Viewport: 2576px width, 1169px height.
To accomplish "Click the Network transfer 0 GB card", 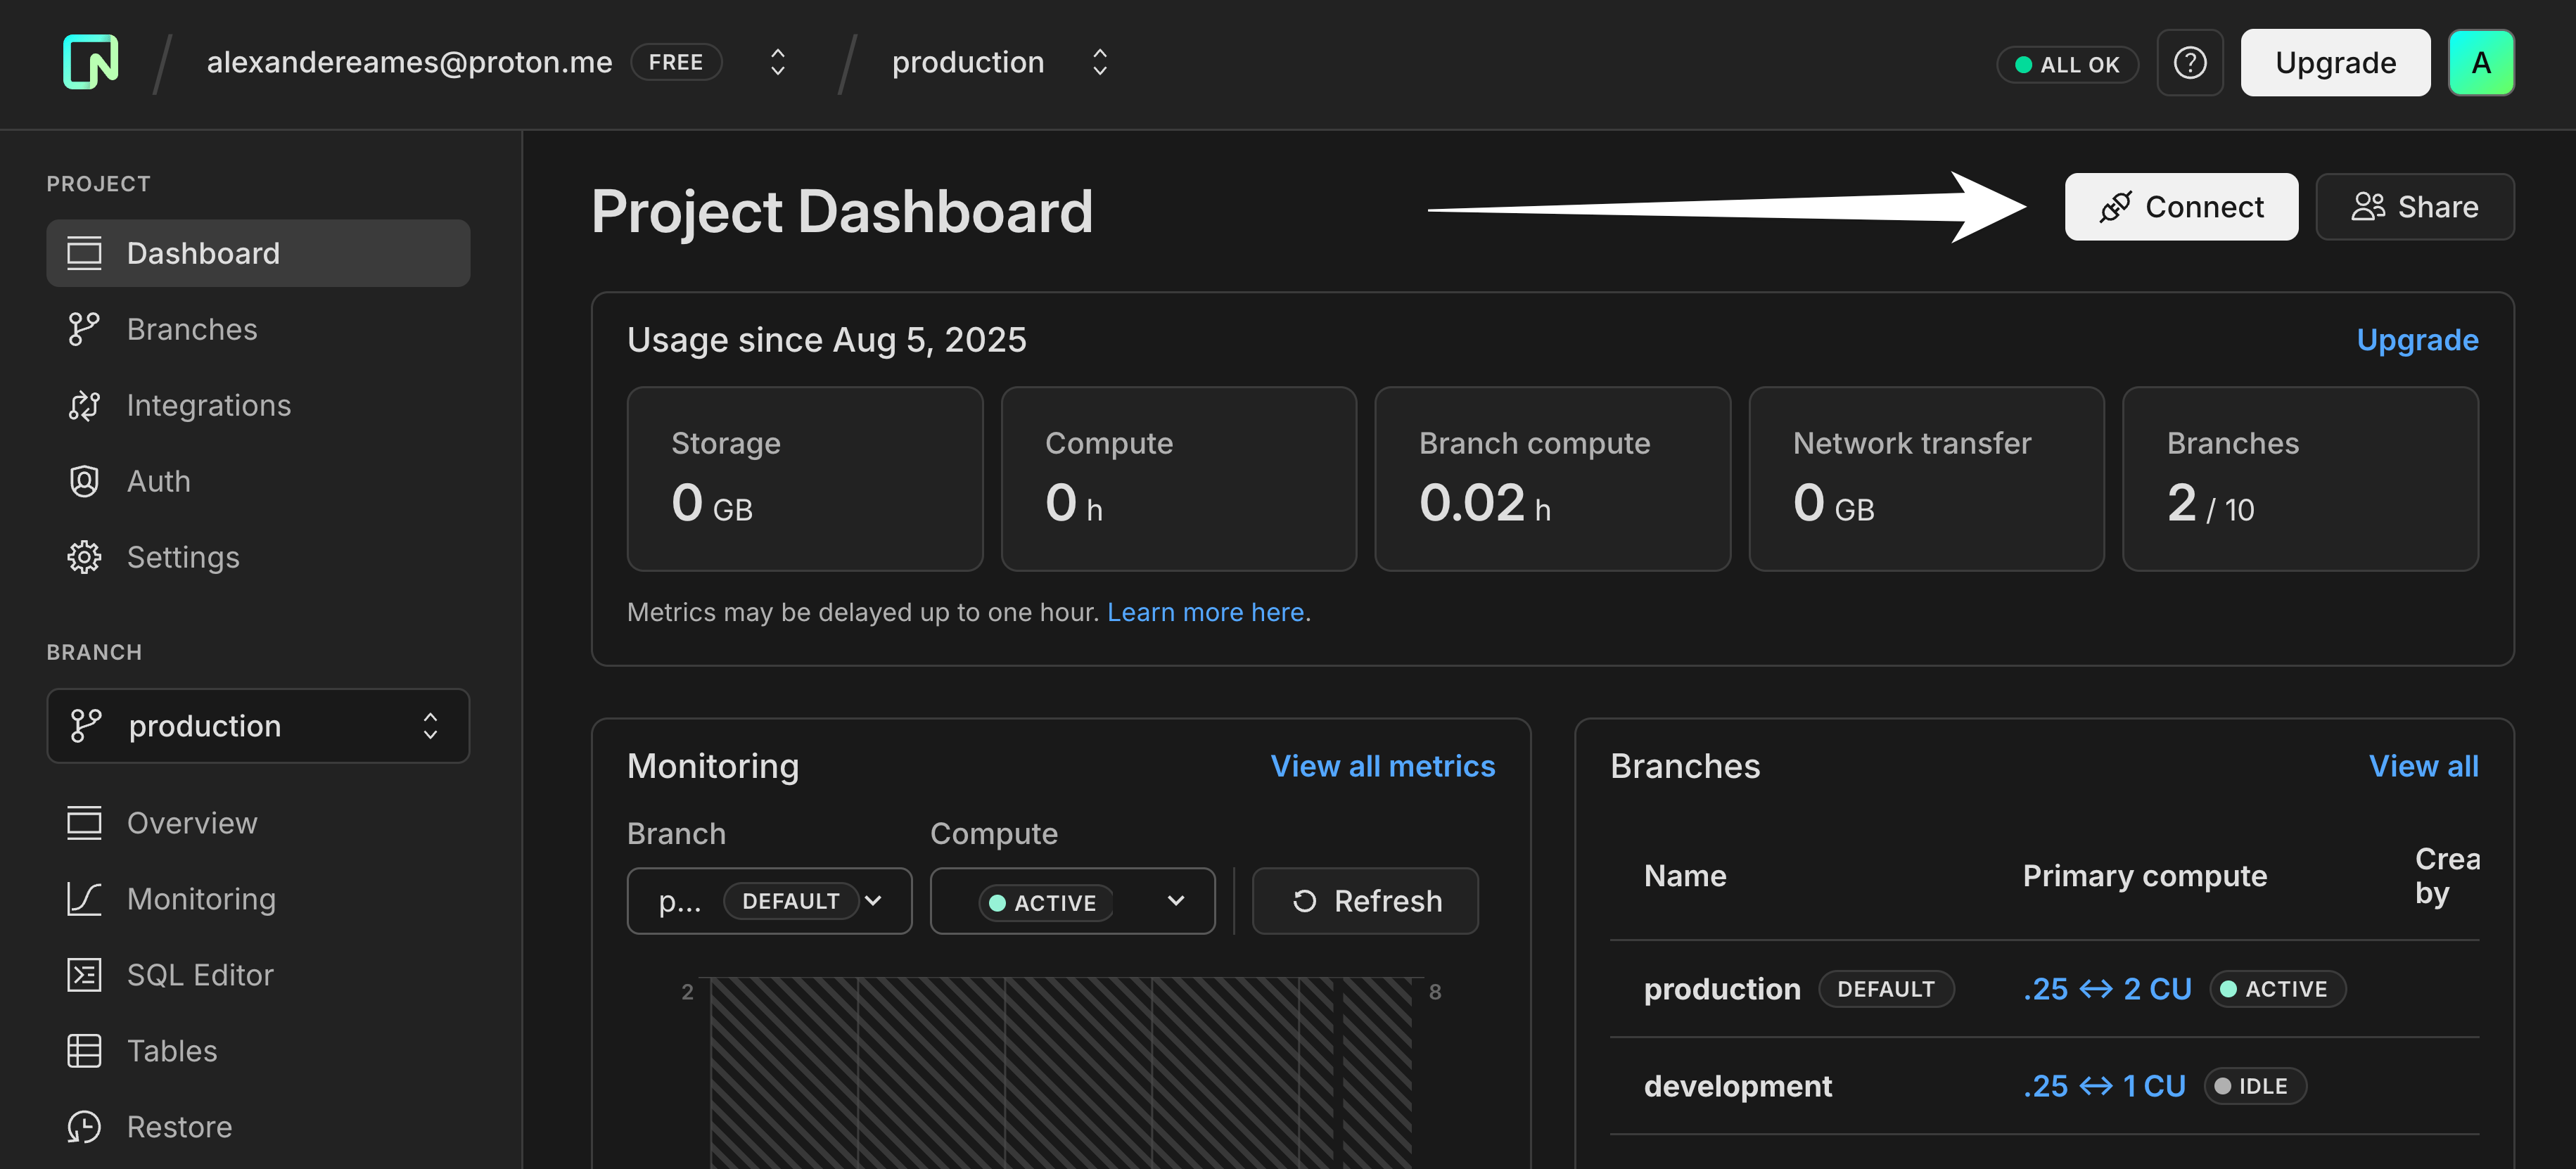I will 1926,479.
